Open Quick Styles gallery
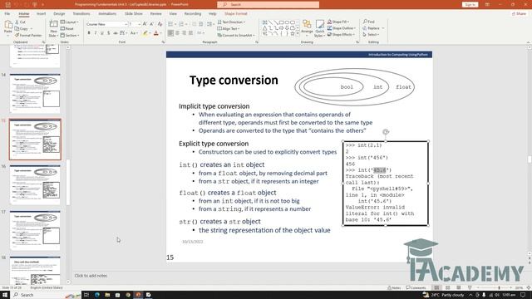This screenshot has height=299, width=532. [319, 28]
